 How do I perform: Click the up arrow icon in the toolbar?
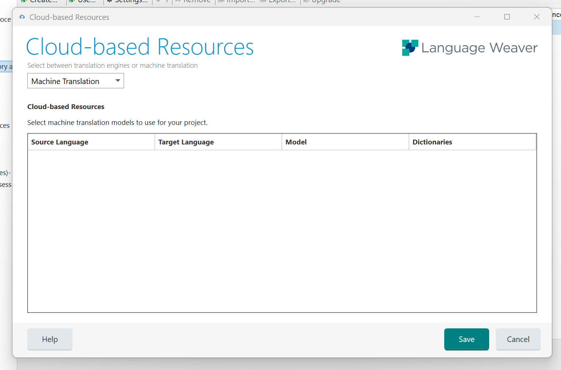click(166, 1)
